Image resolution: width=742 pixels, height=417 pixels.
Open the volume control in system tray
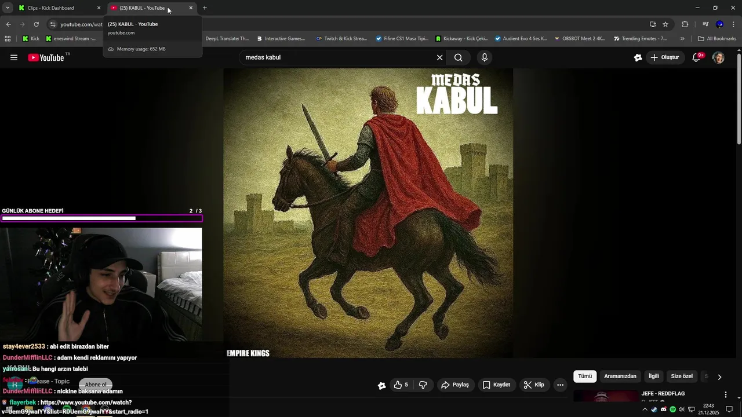[682, 409]
